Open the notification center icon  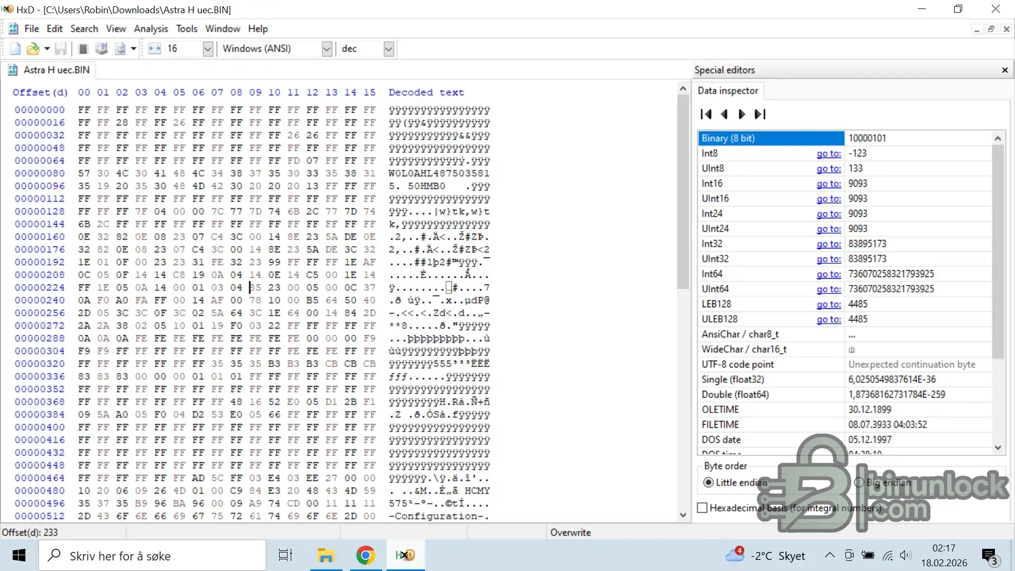(x=990, y=556)
